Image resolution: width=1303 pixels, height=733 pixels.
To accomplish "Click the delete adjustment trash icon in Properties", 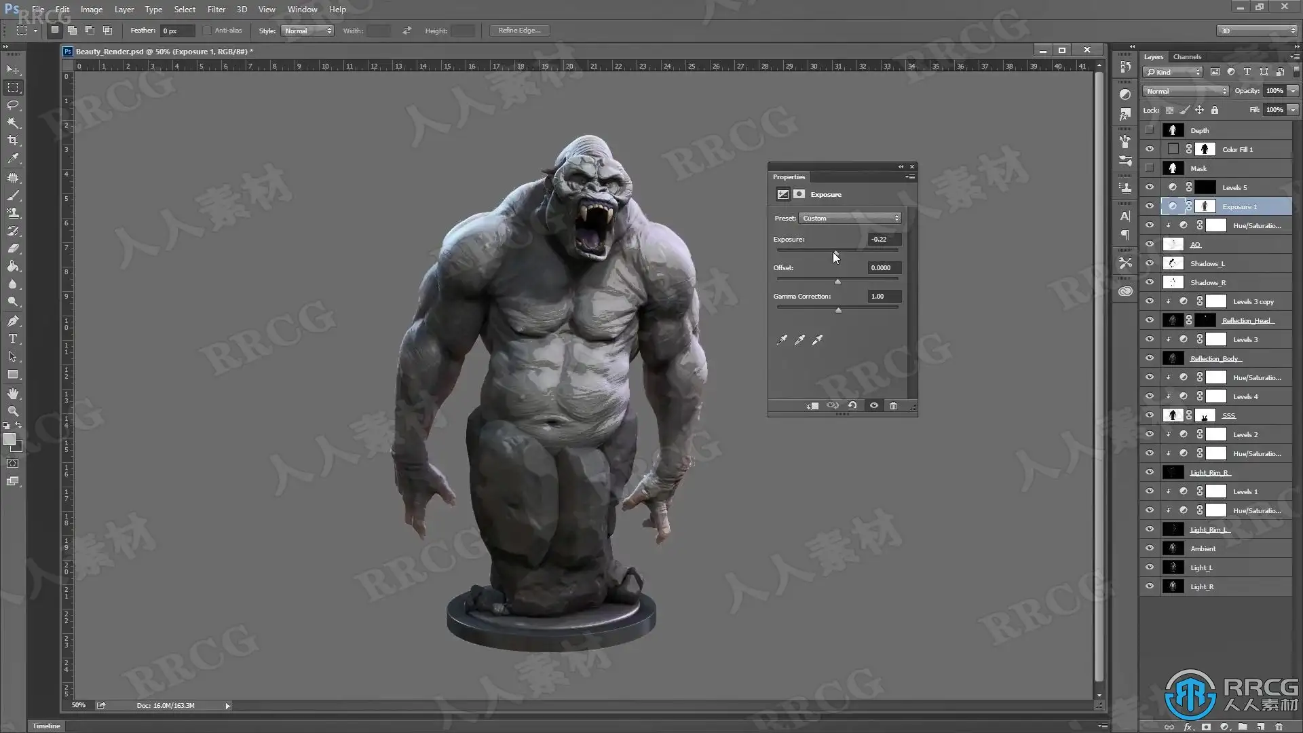I will (x=893, y=406).
